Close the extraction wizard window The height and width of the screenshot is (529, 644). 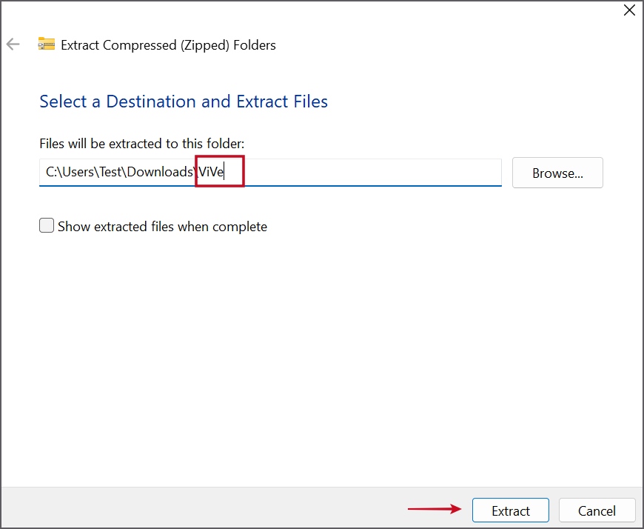pos(628,10)
